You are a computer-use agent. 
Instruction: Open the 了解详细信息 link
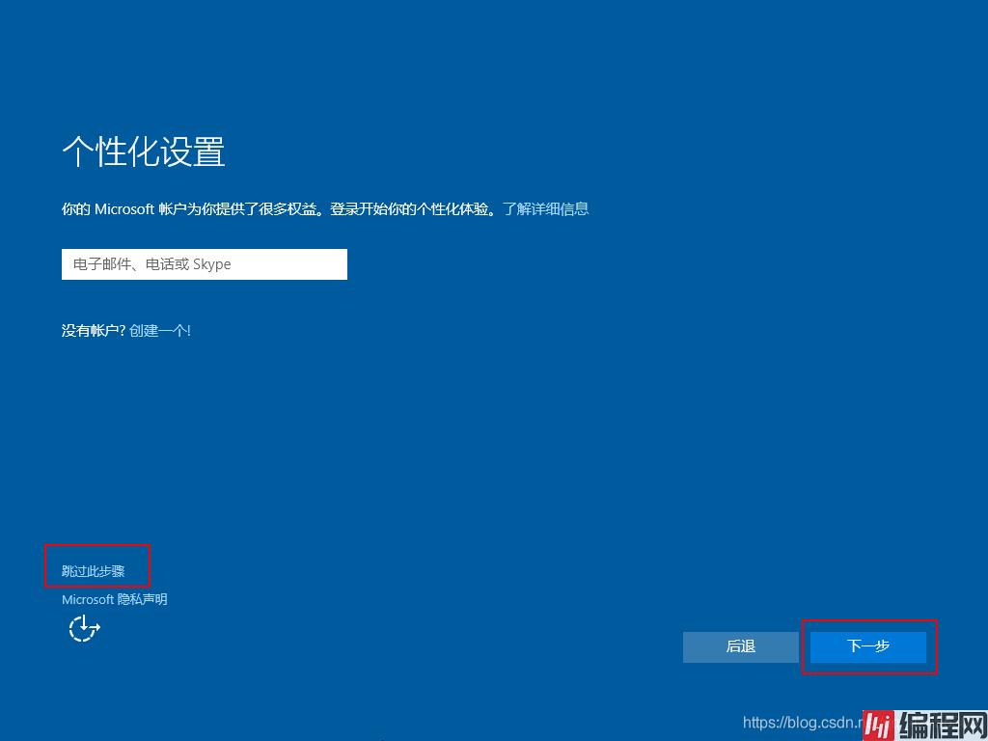tap(546, 208)
